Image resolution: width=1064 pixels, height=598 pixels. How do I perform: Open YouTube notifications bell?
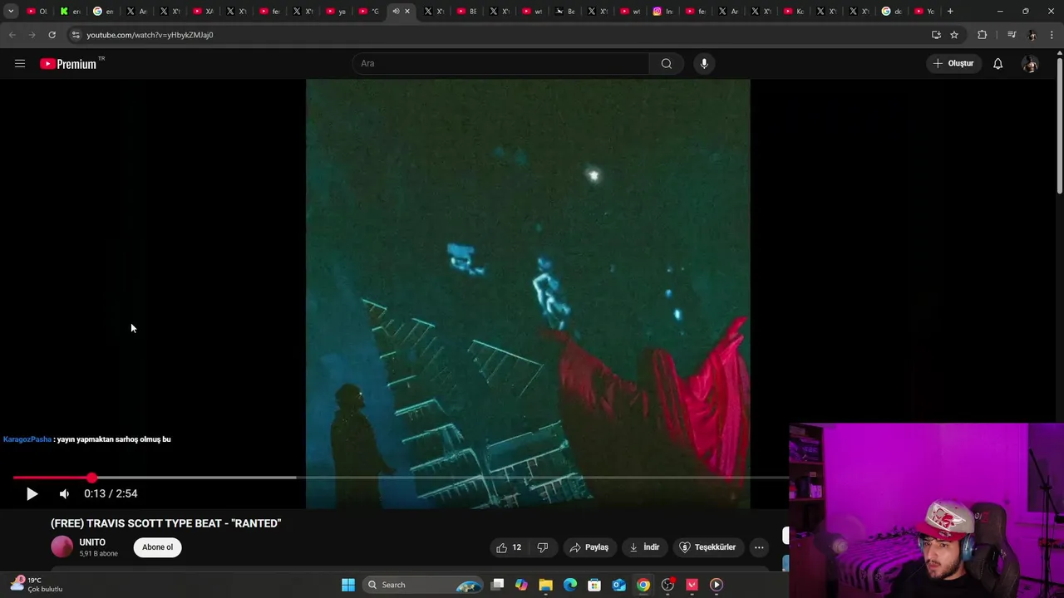(997, 64)
